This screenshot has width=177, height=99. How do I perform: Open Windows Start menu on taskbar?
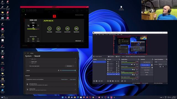pos(63,97)
